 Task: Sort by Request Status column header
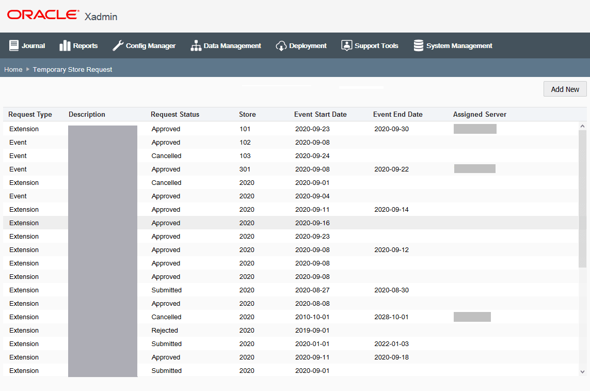175,114
